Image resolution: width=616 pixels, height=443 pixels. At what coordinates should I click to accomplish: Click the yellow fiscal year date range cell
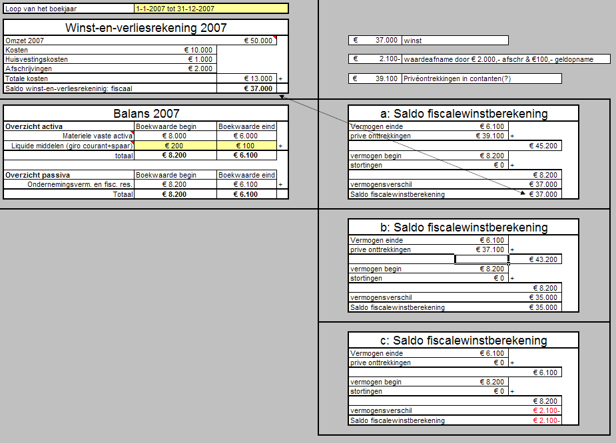click(211, 9)
